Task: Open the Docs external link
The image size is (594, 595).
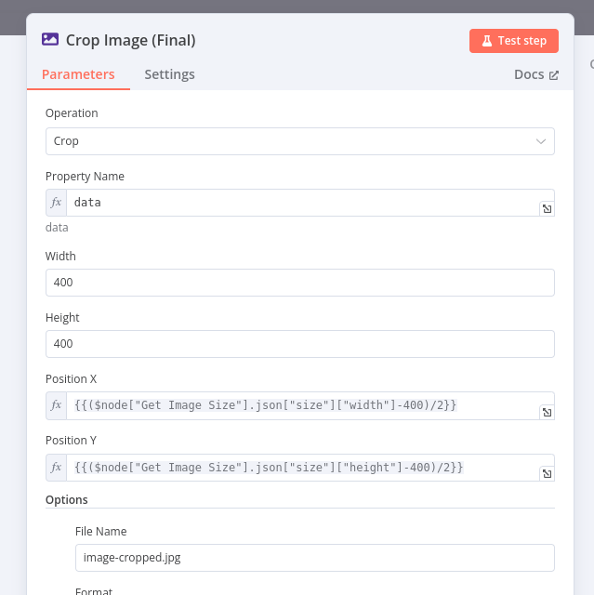Action: point(536,74)
